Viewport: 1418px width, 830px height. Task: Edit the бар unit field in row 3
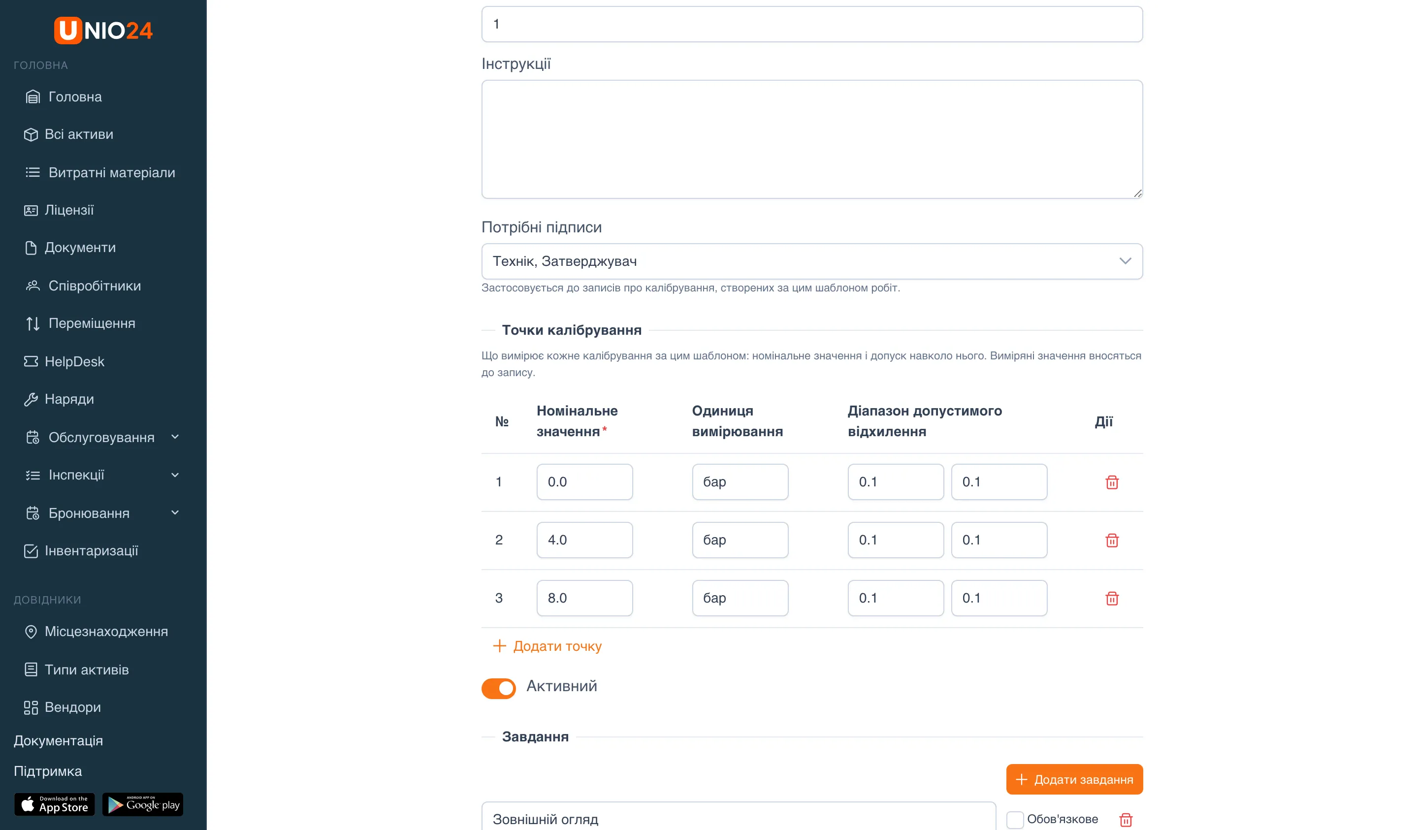tap(740, 598)
